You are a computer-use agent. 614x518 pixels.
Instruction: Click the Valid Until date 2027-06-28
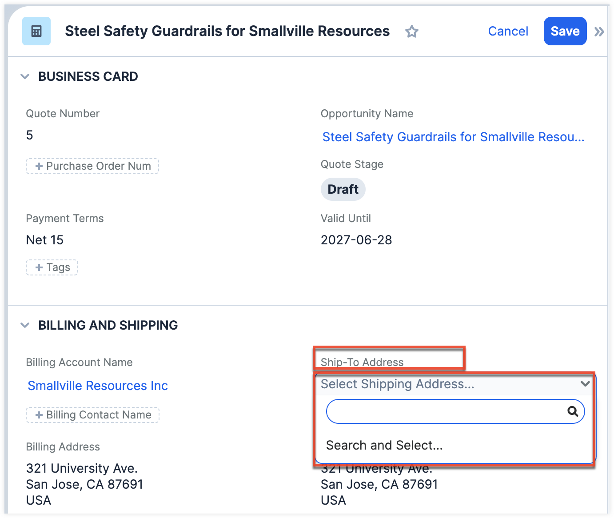[x=356, y=240]
